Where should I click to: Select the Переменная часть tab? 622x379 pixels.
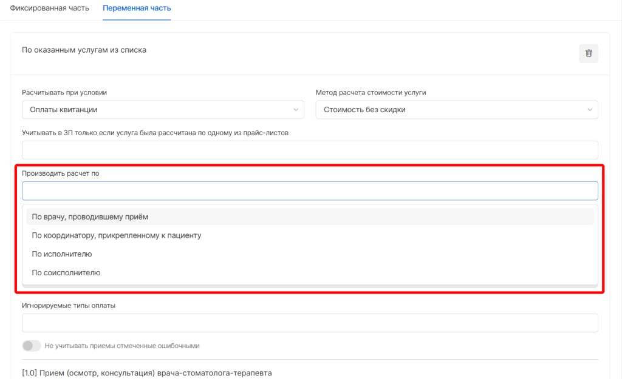(137, 9)
